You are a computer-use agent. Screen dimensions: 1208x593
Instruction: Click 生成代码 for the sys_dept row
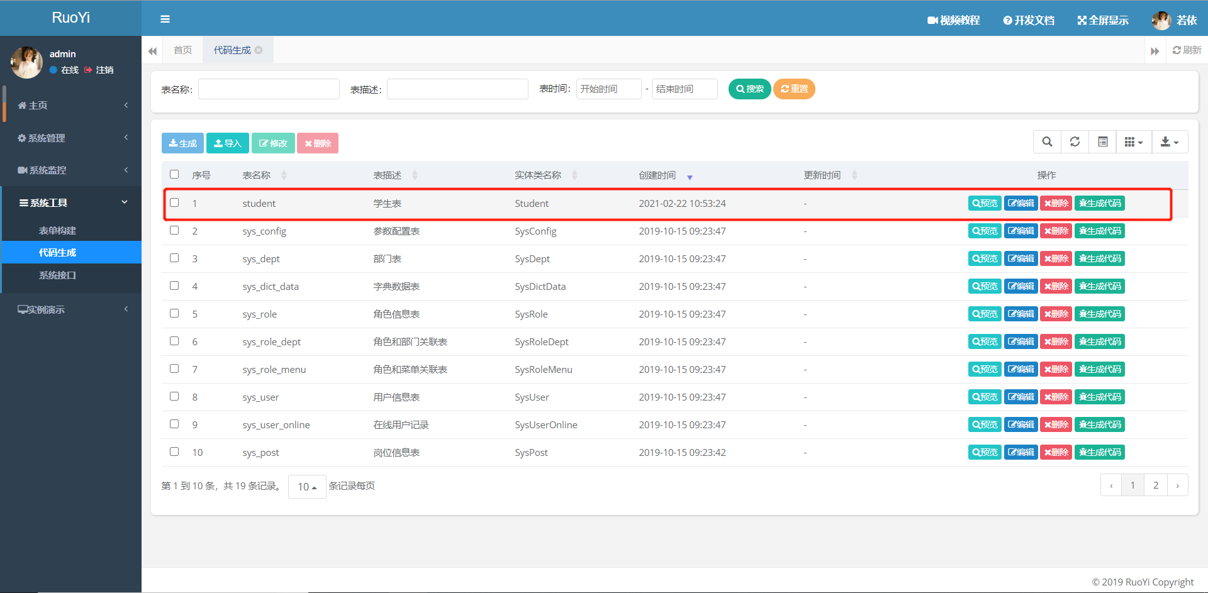point(1100,258)
